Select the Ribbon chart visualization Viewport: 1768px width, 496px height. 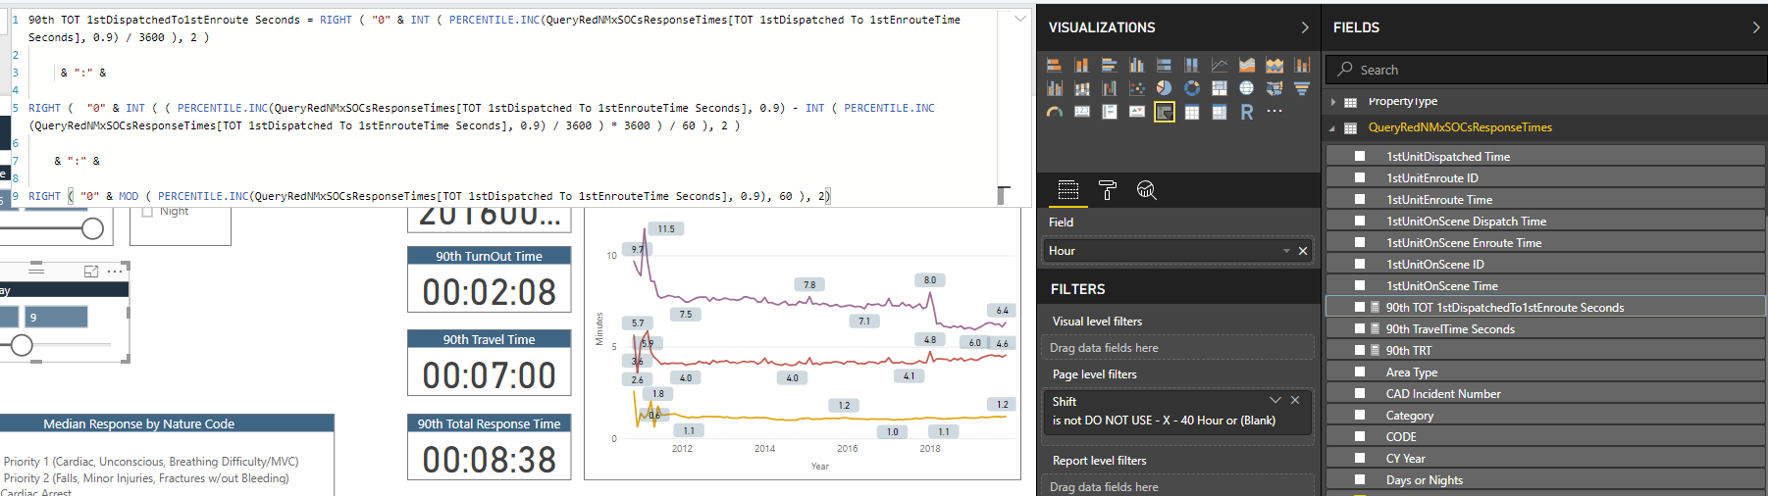(1081, 88)
